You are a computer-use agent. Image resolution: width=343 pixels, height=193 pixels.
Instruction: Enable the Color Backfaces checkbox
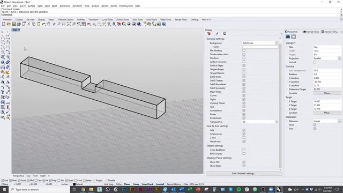(244, 150)
